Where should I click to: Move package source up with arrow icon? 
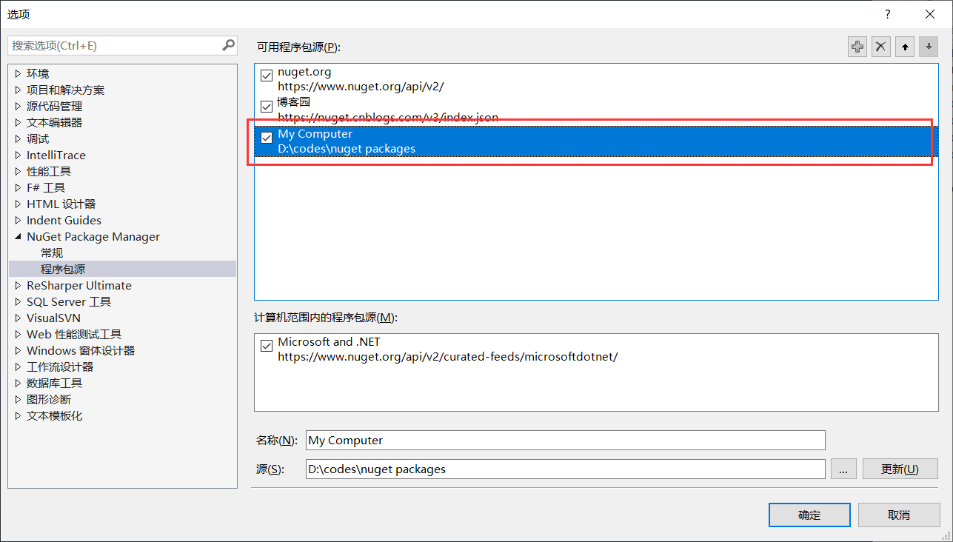[x=904, y=47]
